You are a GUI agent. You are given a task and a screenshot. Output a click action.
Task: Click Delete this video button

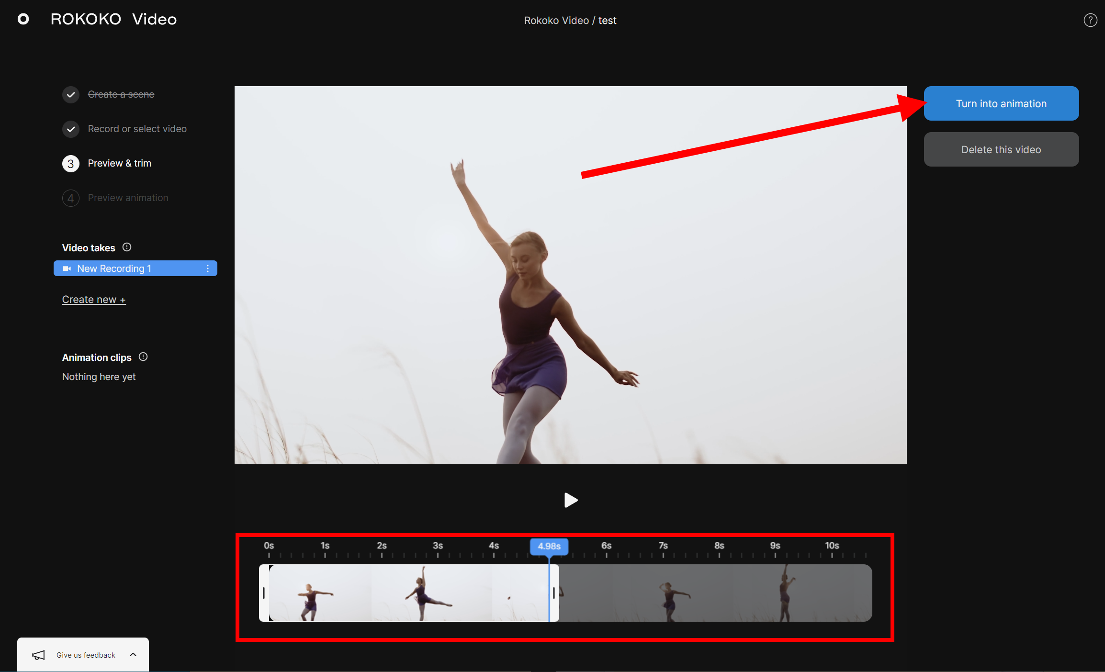tap(1001, 149)
